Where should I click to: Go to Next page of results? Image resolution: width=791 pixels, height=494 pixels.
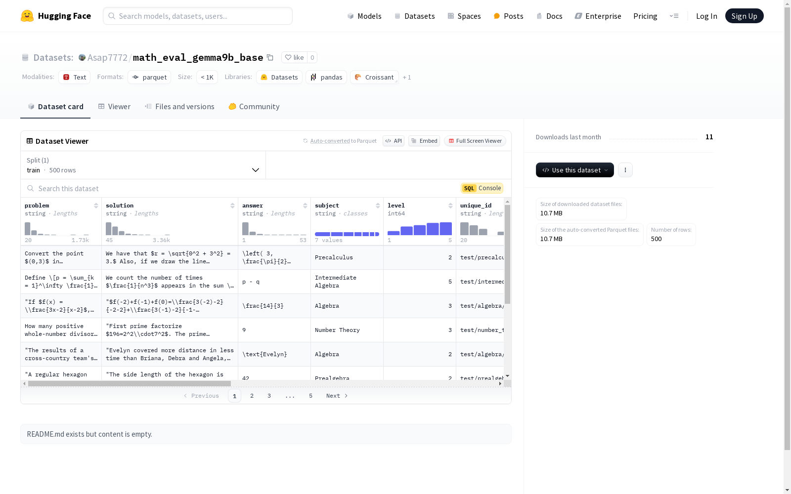click(337, 396)
